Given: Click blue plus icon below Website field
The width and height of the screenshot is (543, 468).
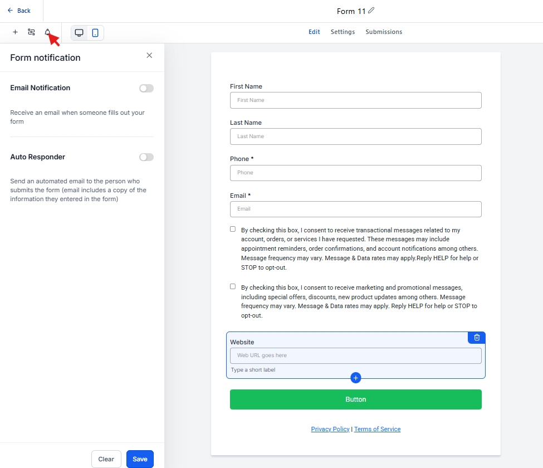Looking at the screenshot, I should coord(356,378).
